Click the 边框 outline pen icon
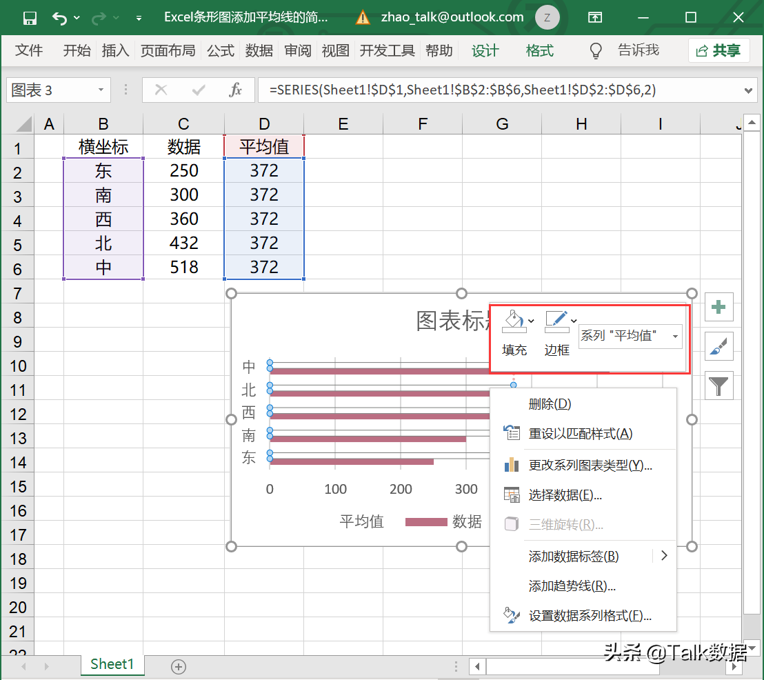Viewport: 764px width, 680px height. coord(556,321)
